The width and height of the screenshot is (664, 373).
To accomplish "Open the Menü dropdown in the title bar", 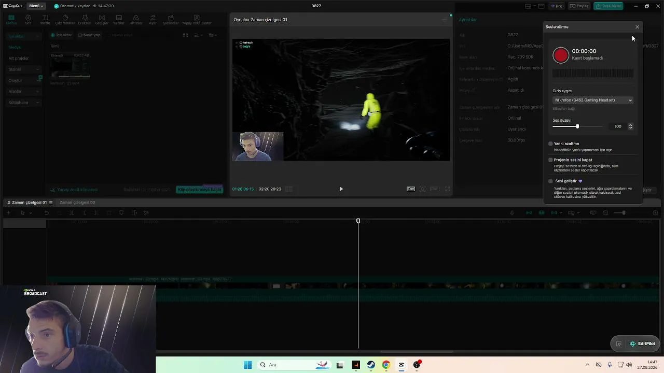I will (x=36, y=6).
